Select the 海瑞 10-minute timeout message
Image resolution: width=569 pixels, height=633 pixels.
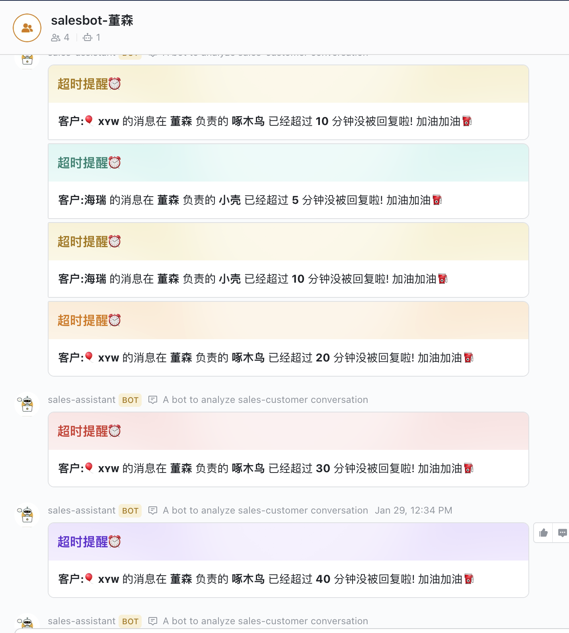(253, 279)
